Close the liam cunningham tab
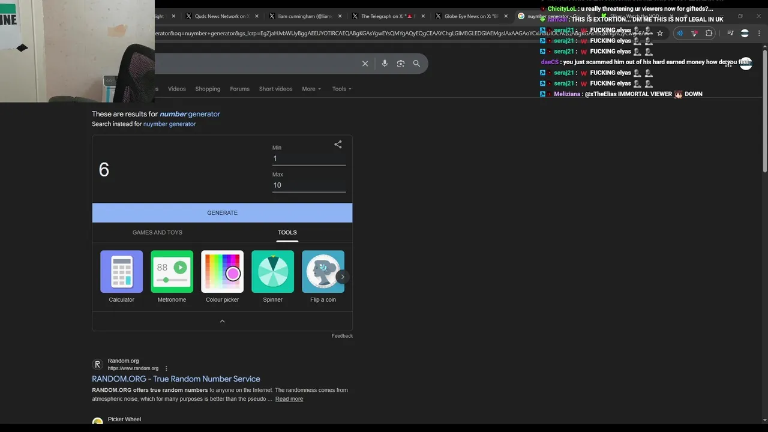Viewport: 768px width, 432px height. (x=340, y=16)
